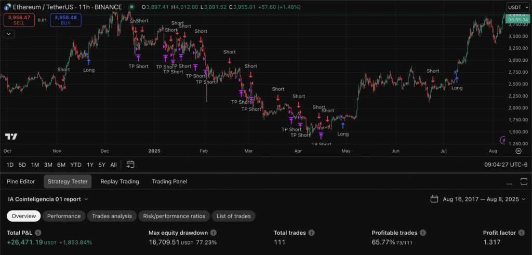
Task: Click the 09:04:27 UTC-6 timezone clock
Action: point(506,165)
